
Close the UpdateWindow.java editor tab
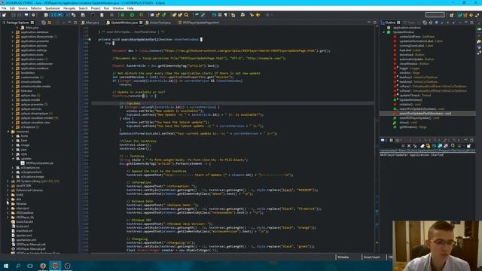(141, 23)
